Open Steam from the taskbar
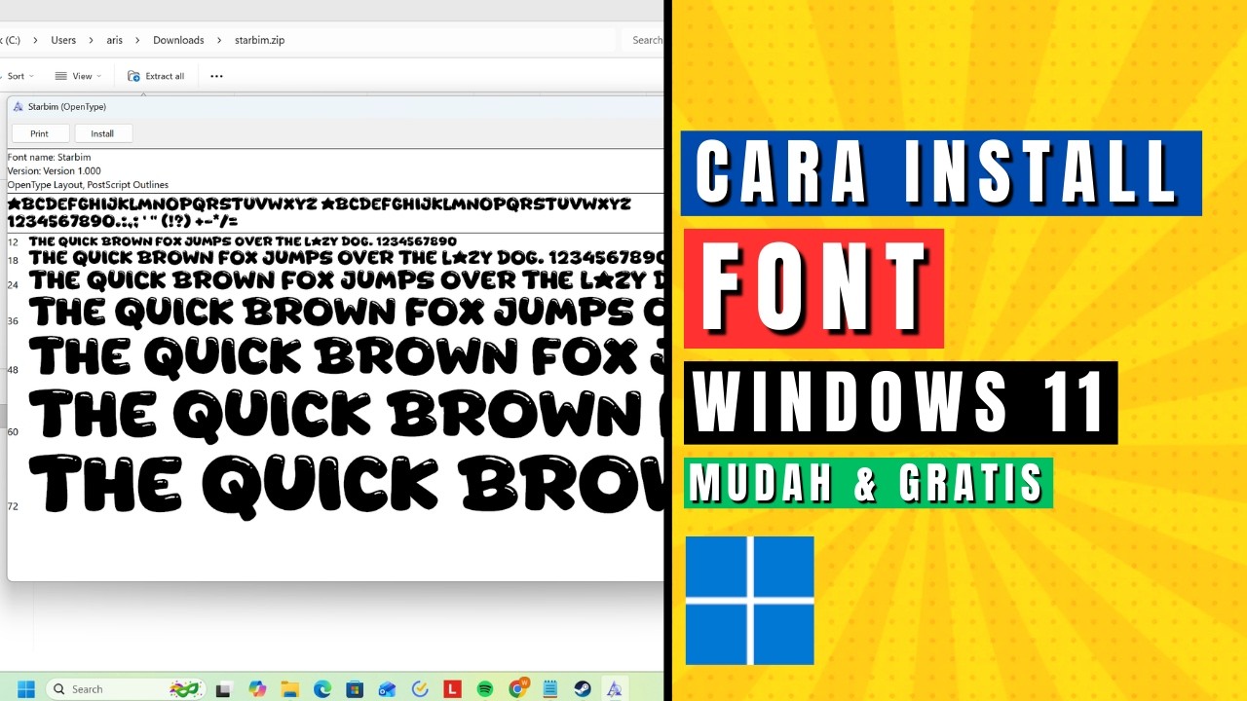Image resolution: width=1247 pixels, height=701 pixels. (583, 688)
